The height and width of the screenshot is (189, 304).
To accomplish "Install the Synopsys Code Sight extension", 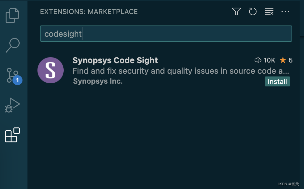I will pyautogui.click(x=277, y=81).
